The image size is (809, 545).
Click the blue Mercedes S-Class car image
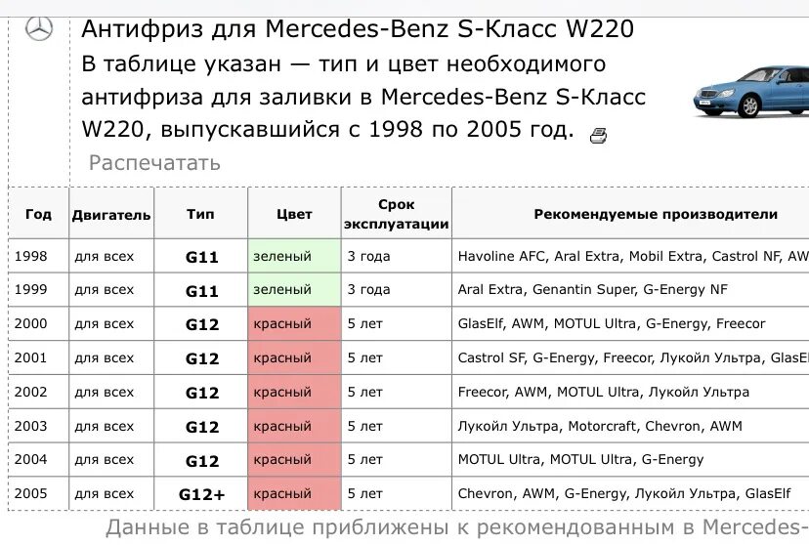751,91
